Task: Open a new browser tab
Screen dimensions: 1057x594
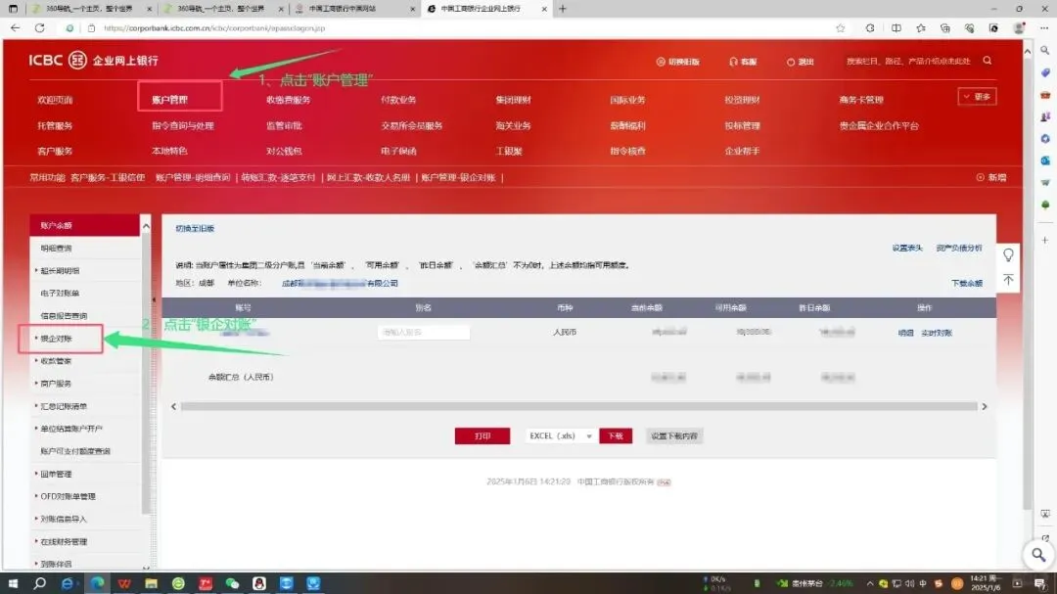Action: [x=562, y=9]
